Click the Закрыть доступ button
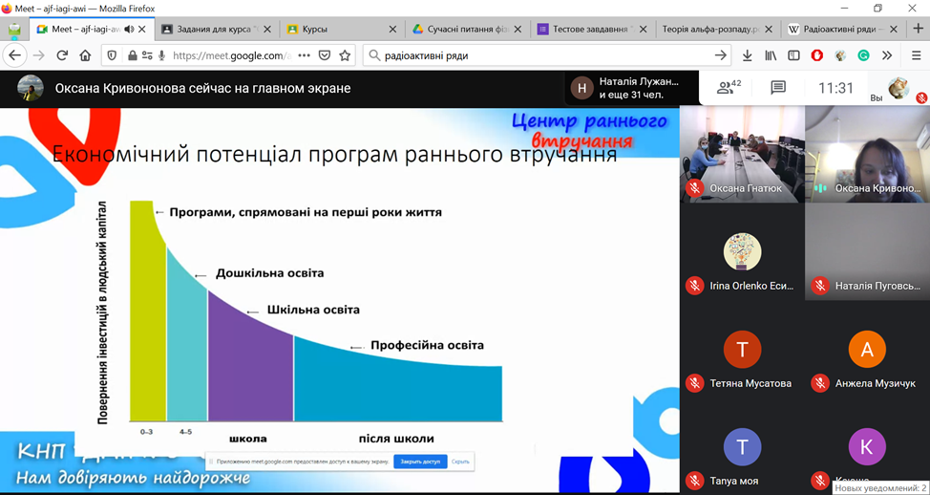The image size is (930, 495). pyautogui.click(x=420, y=462)
